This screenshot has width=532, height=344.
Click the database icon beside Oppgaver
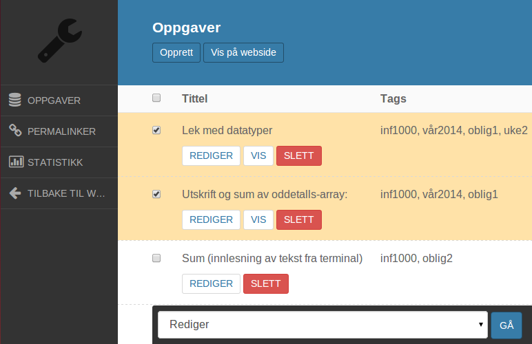tap(15, 100)
